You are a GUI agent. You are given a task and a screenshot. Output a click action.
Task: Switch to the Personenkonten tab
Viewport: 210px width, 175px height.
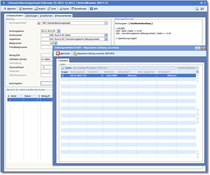63,16
